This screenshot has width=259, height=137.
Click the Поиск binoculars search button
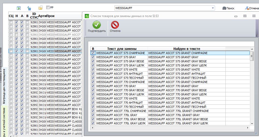(x=228, y=8)
